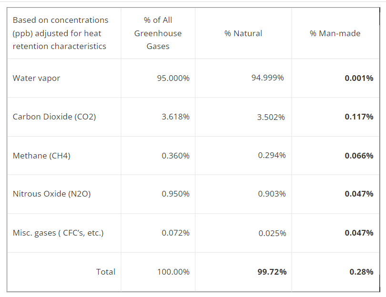
Task: Select the 3.502% natural CO2 value
Action: [x=271, y=117]
